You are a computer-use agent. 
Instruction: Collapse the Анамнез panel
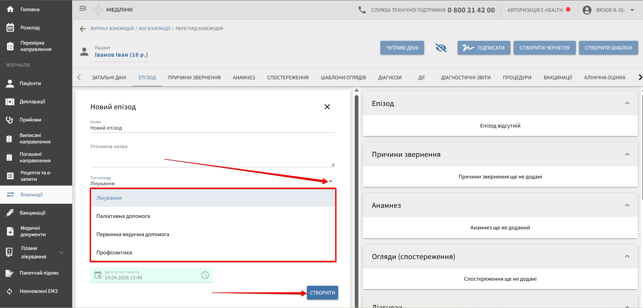point(627,205)
